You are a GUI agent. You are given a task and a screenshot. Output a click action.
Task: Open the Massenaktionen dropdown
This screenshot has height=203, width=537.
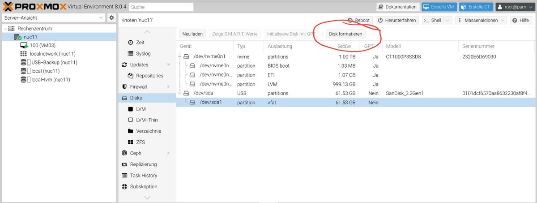[481, 20]
